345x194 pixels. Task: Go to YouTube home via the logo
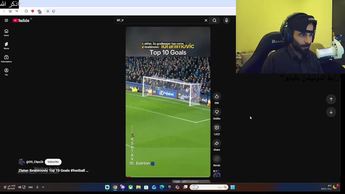click(x=21, y=20)
